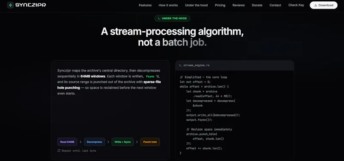This screenshot has height=161, width=344.
Task: Click the UNDER THE HOOD badge
Action: (172, 18)
